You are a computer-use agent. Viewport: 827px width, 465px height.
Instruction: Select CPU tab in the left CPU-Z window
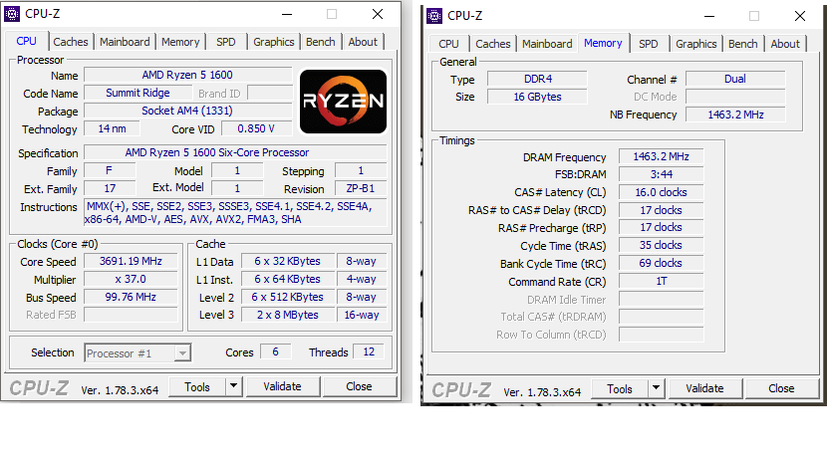click(26, 41)
